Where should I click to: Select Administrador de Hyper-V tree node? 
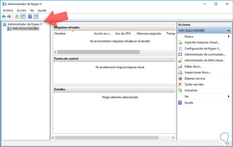25,24
